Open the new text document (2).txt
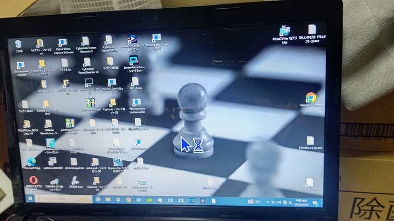This screenshot has width=394, height=221. point(312,34)
